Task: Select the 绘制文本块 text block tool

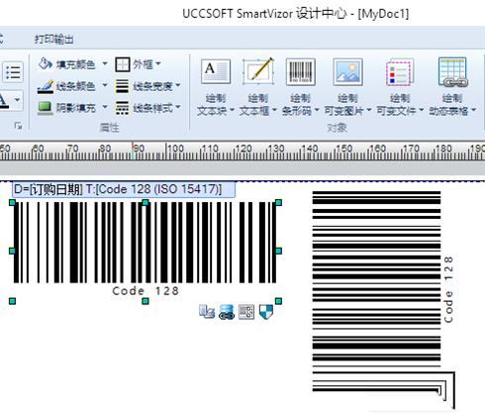Action: 216,87
